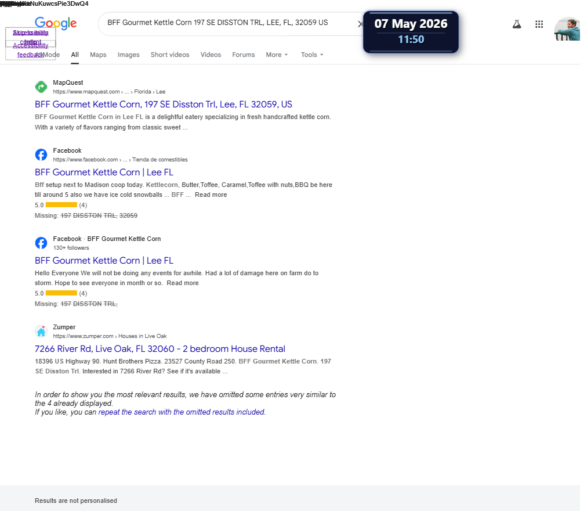Click the mapquest.com breadcrumb URL

click(x=109, y=92)
